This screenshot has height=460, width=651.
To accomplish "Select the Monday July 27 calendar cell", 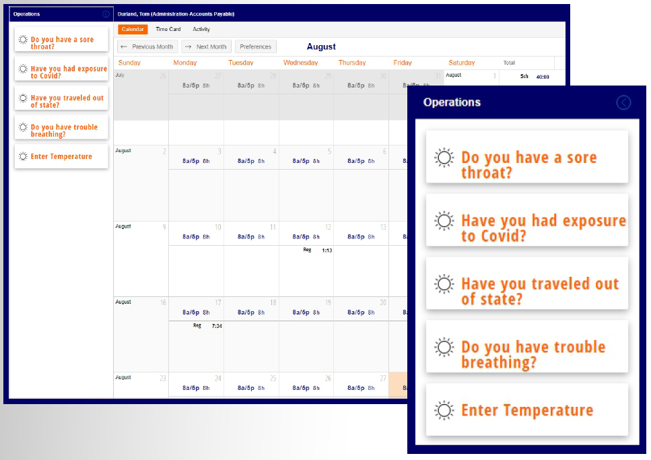I will 196,95.
